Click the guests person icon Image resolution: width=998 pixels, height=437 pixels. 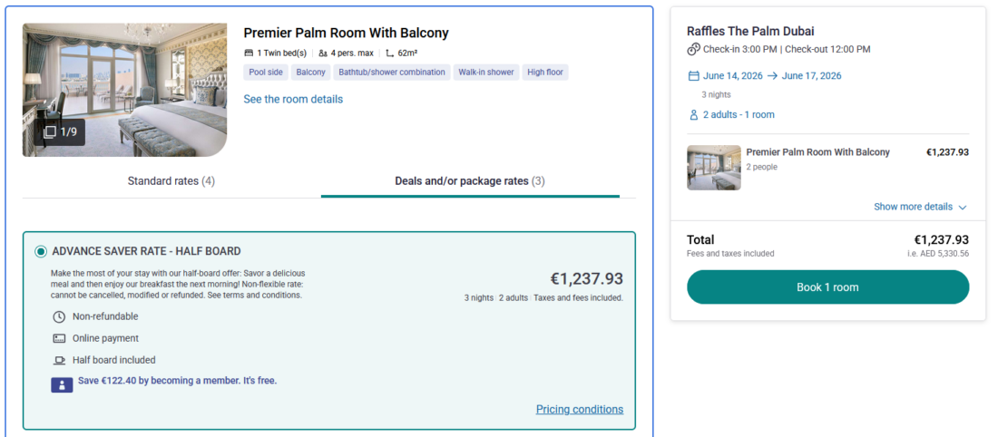point(694,115)
